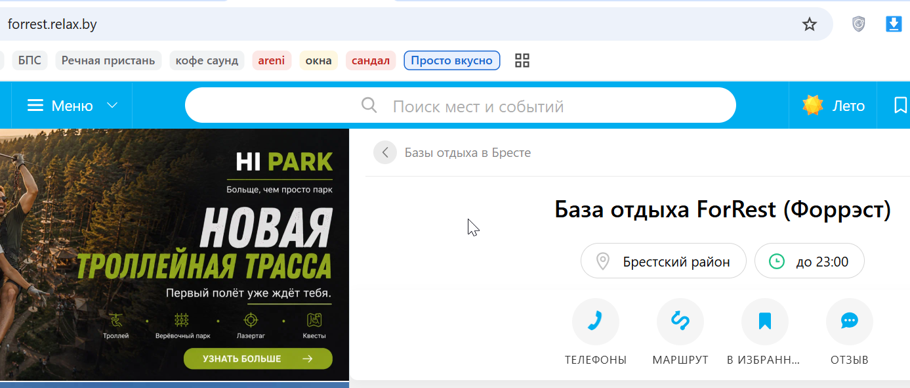Open saved bookmarks icon in header
The height and width of the screenshot is (388, 910).
tap(901, 106)
